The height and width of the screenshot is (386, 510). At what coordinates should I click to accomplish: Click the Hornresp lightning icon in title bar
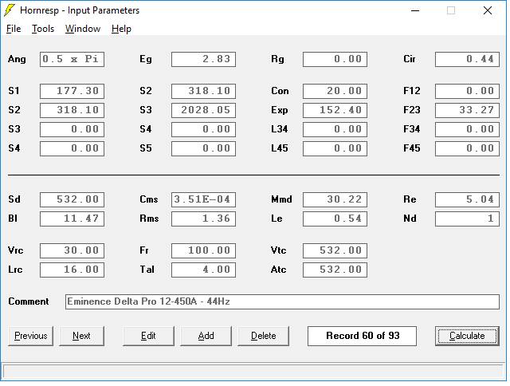pyautogui.click(x=10, y=10)
